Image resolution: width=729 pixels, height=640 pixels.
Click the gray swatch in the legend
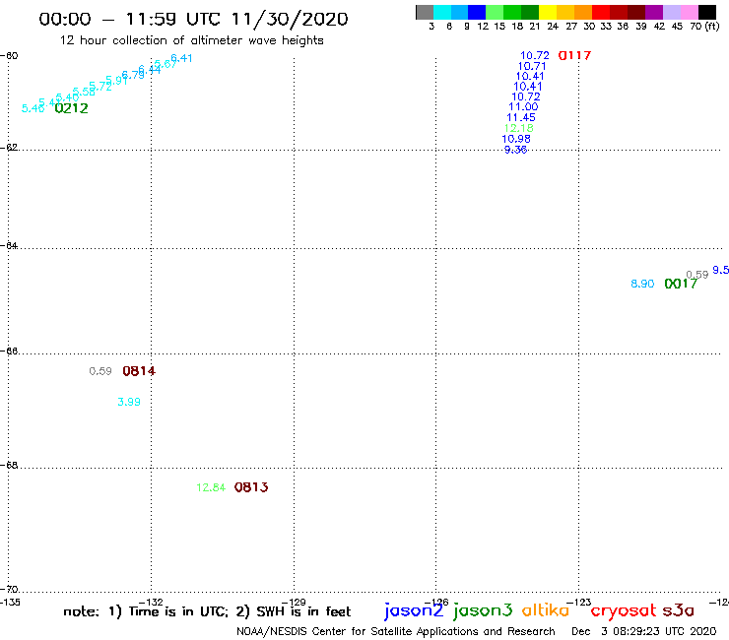pos(425,12)
